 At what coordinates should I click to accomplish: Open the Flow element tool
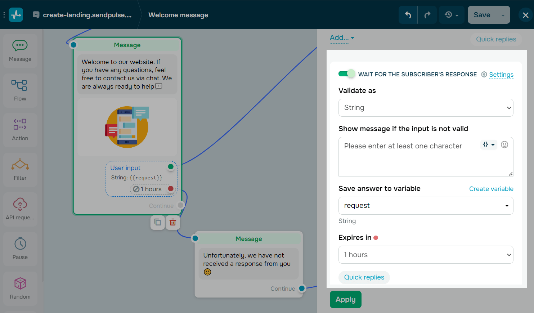pos(20,90)
